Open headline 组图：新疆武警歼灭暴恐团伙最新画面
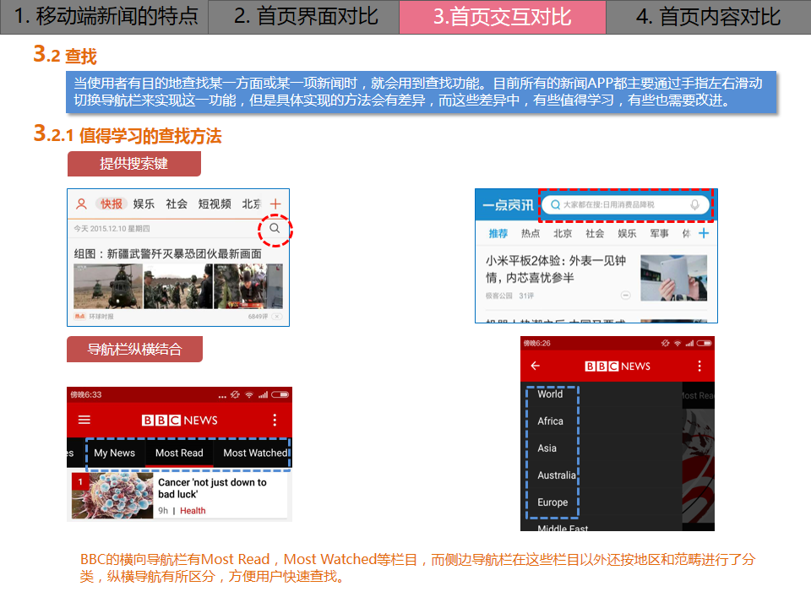Screen dimensions: 811x608 (x=167, y=254)
